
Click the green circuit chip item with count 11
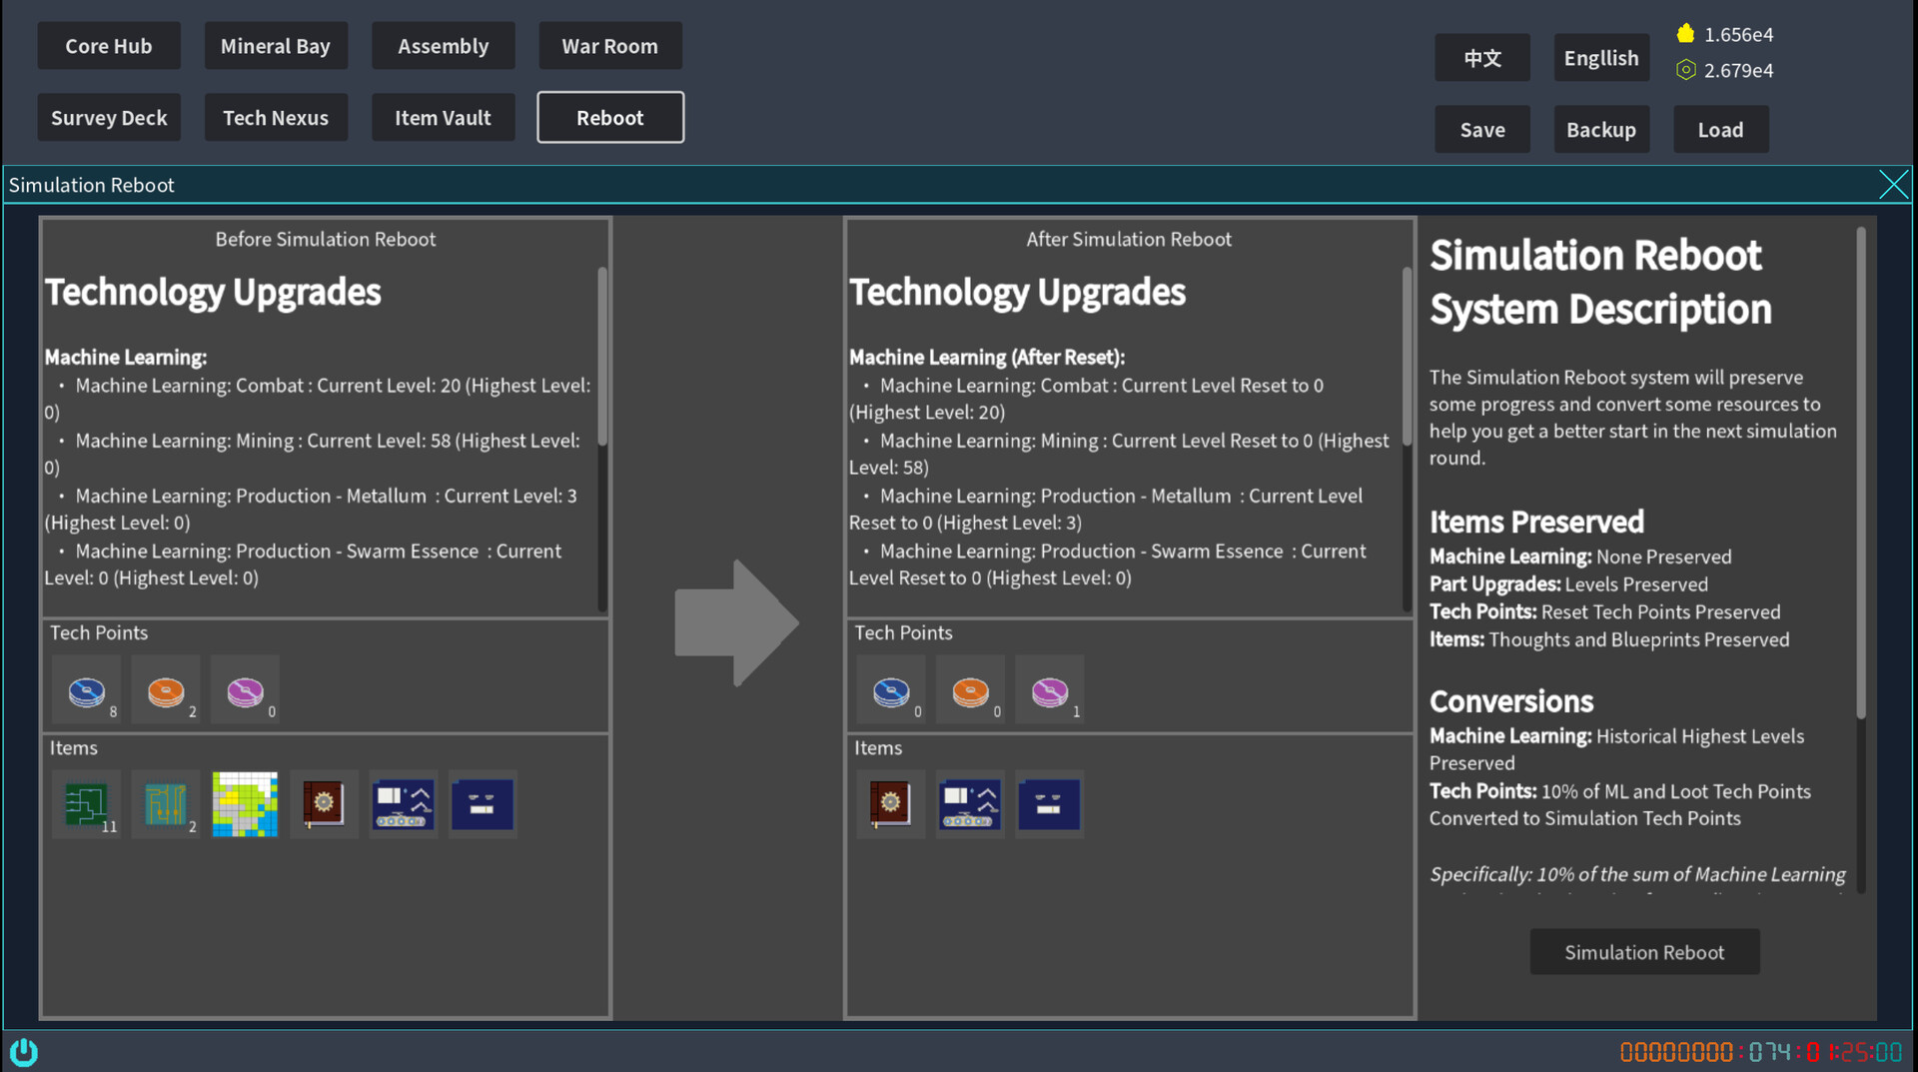click(86, 804)
